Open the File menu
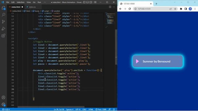This screenshot has width=198, height=111. tap(7, 2)
